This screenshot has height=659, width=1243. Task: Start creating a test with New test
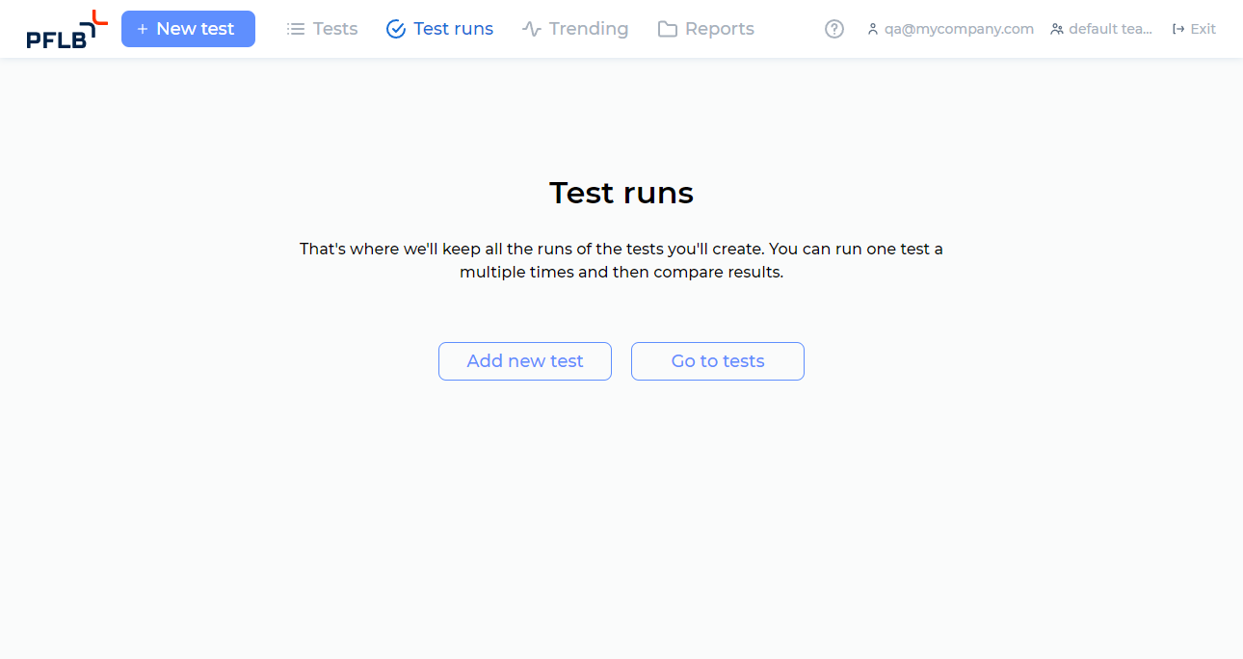point(188,29)
